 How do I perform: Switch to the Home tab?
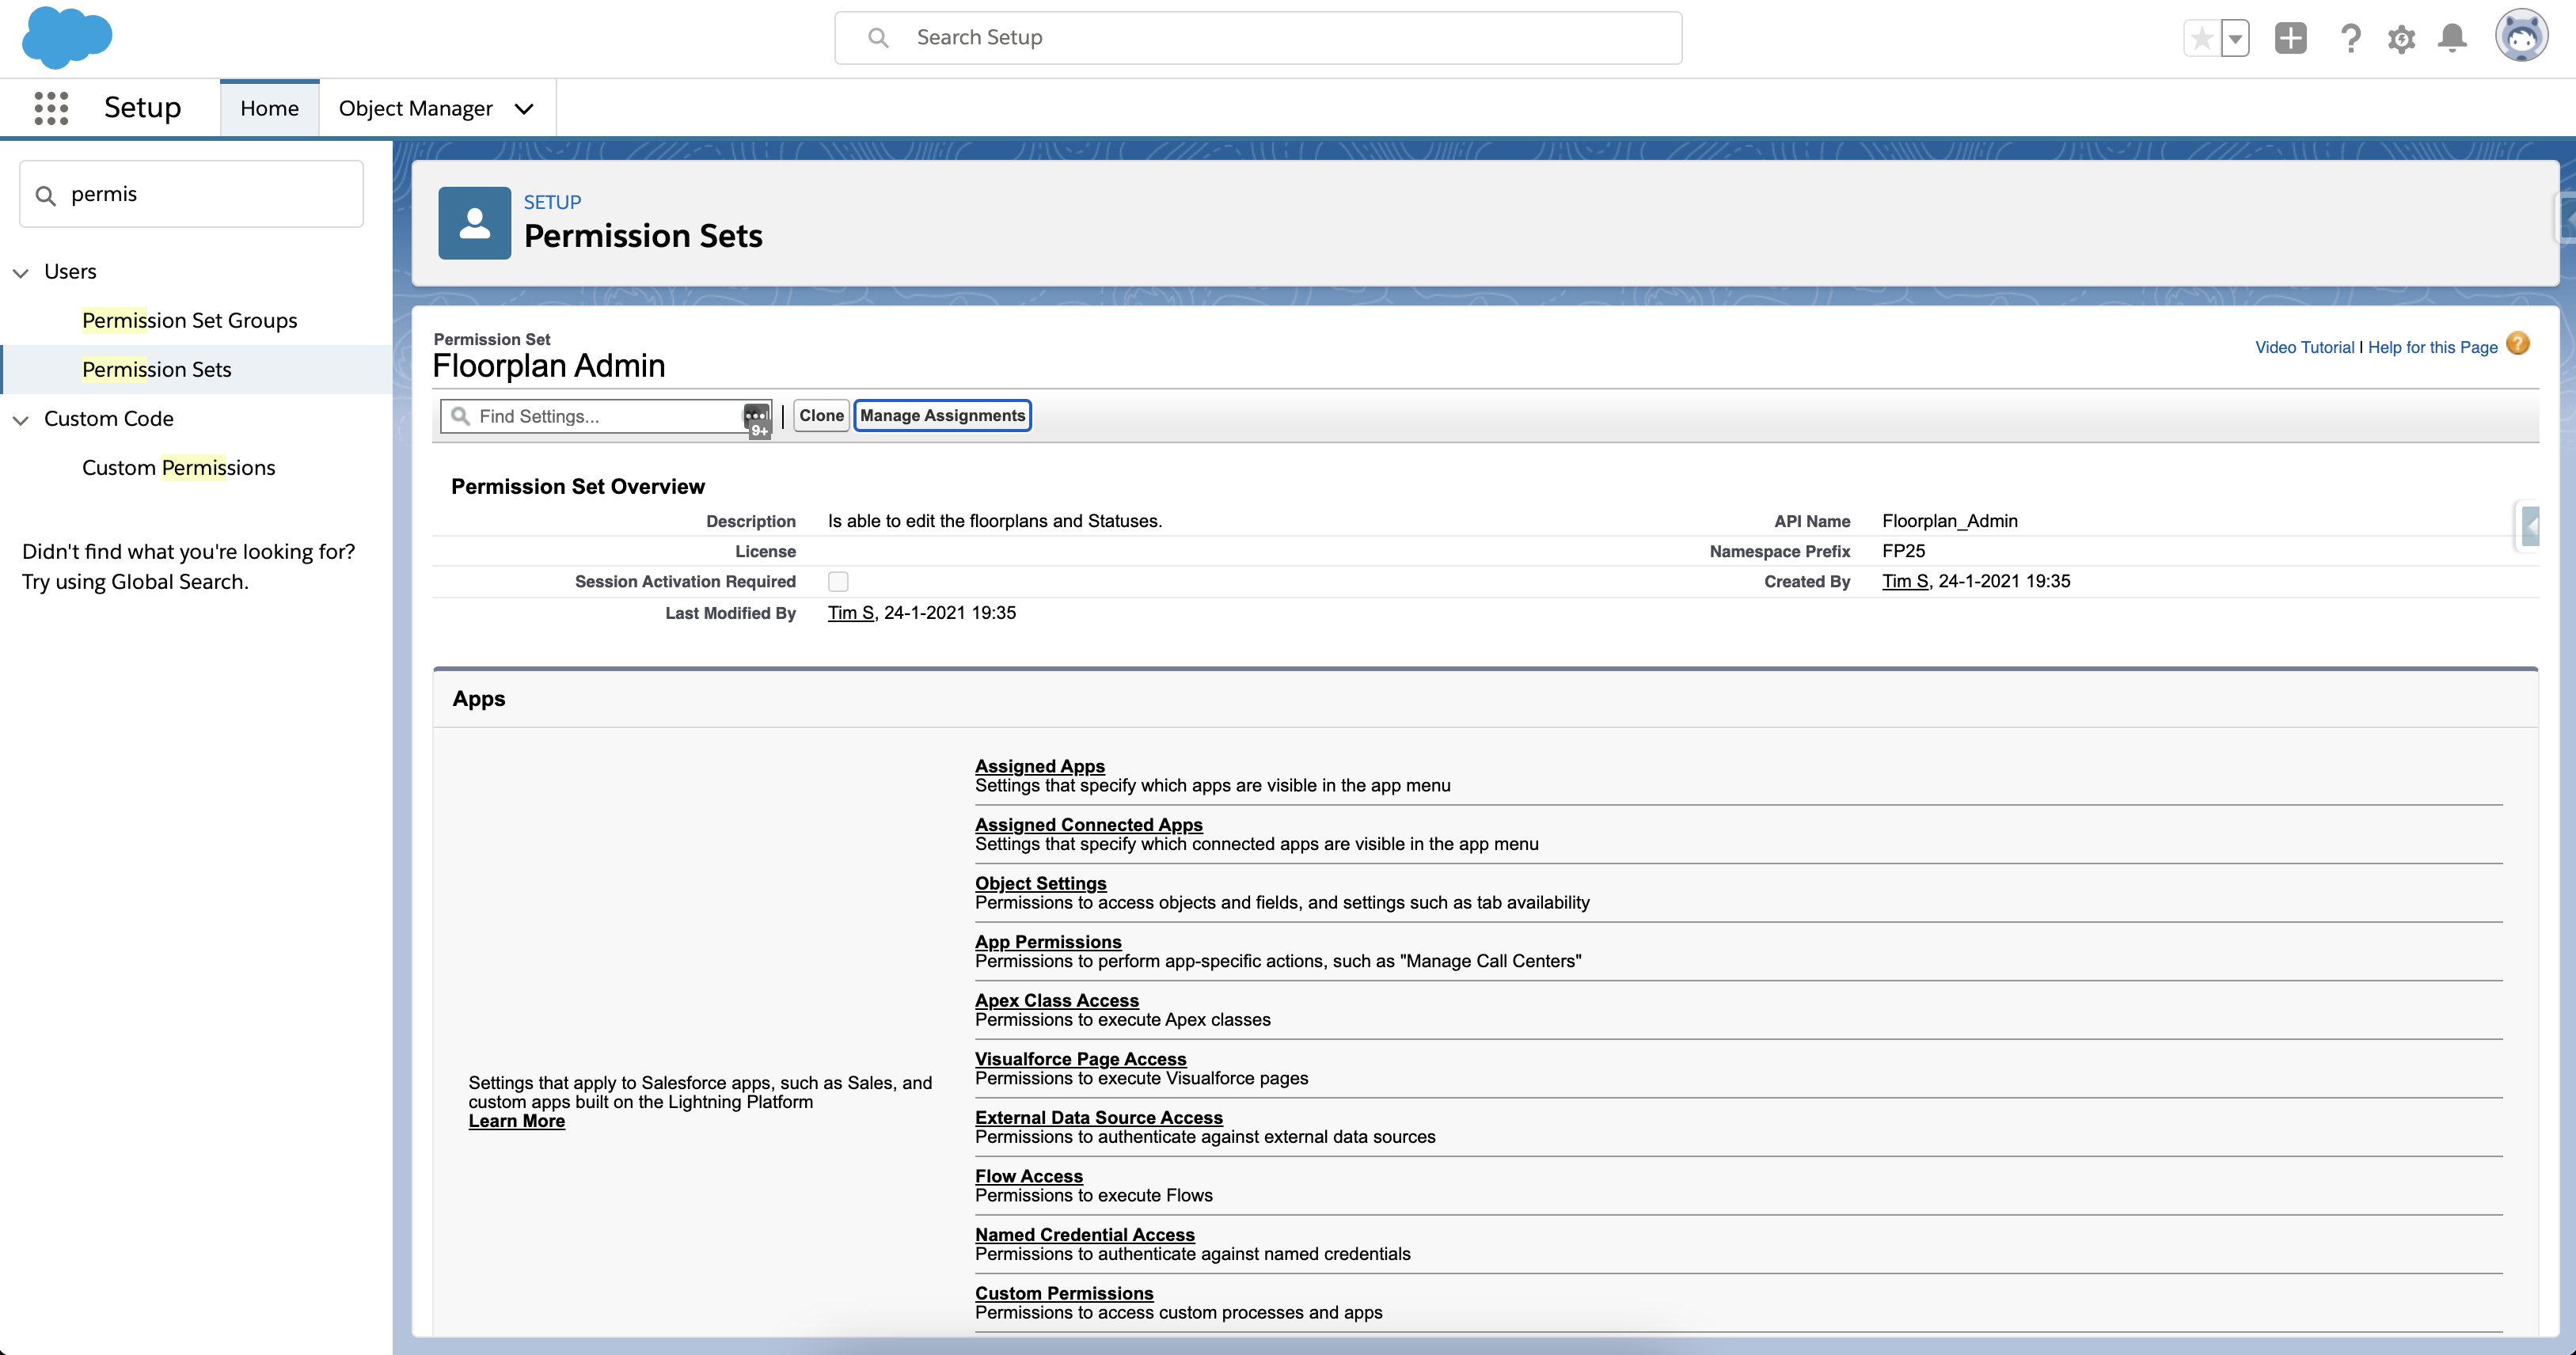pyautogui.click(x=269, y=107)
